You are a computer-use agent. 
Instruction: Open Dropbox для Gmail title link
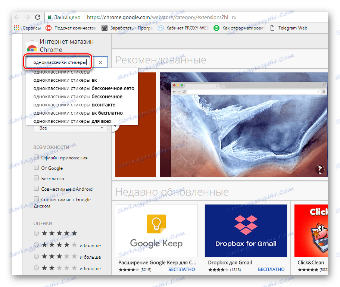[x=230, y=262]
